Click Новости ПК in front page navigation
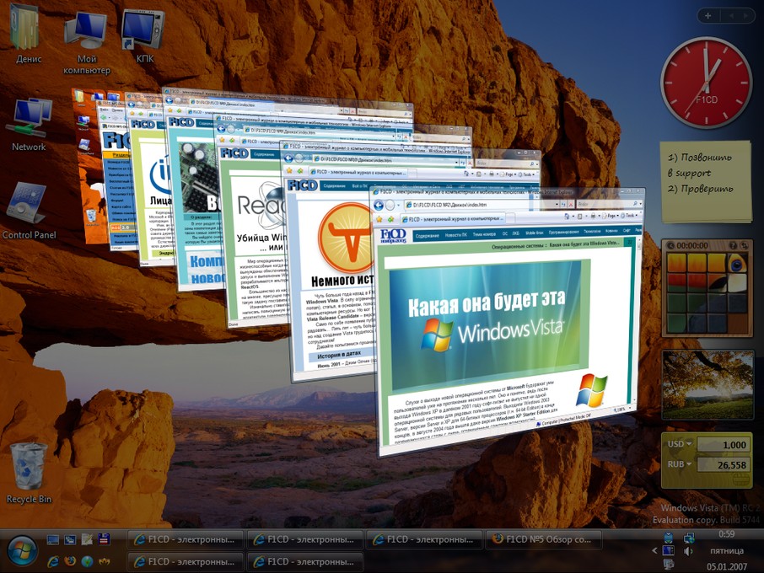 click(x=456, y=234)
